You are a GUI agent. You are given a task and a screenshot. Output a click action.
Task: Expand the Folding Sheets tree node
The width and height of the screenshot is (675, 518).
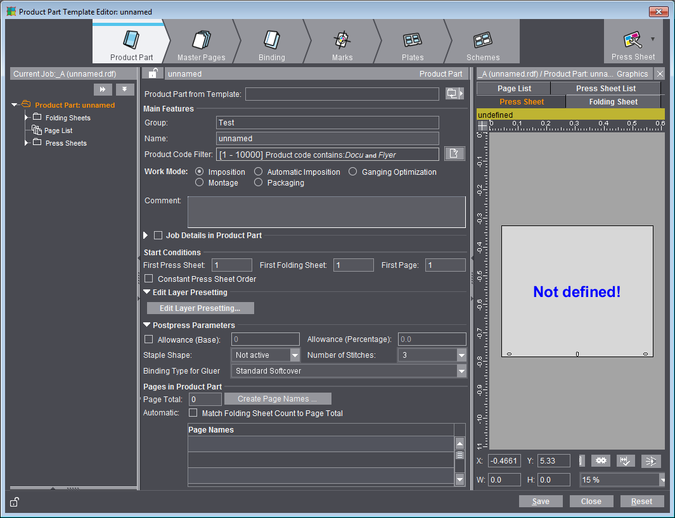pos(27,118)
